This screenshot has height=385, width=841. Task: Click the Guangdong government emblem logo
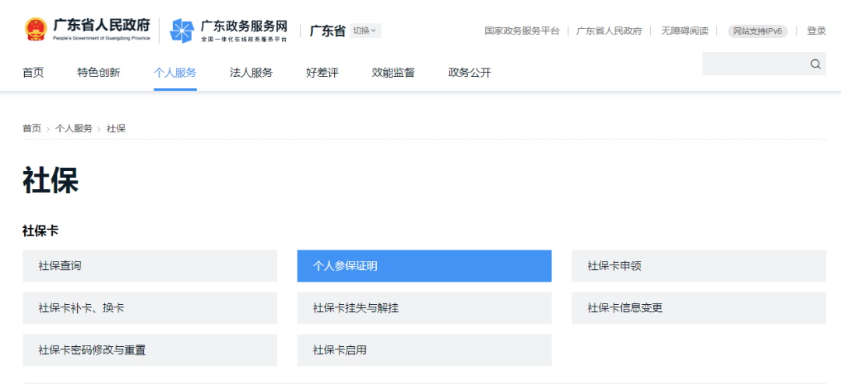(x=35, y=30)
